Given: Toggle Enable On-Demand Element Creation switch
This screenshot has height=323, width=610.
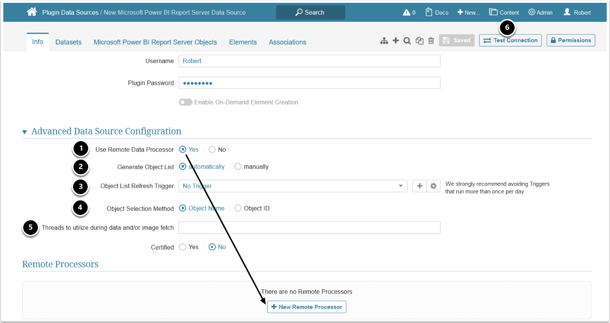Looking at the screenshot, I should (x=185, y=102).
